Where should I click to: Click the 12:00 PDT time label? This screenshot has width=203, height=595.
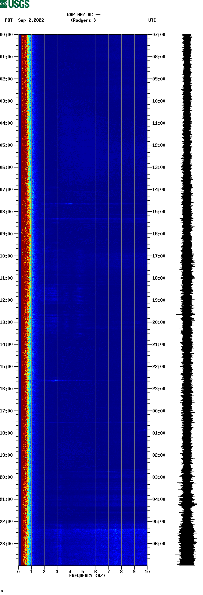click(x=7, y=300)
